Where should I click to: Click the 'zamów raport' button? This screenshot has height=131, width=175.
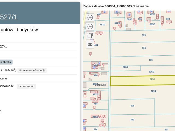(x=26, y=86)
